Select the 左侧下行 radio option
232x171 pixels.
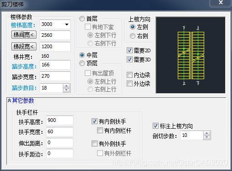(x=90, y=35)
